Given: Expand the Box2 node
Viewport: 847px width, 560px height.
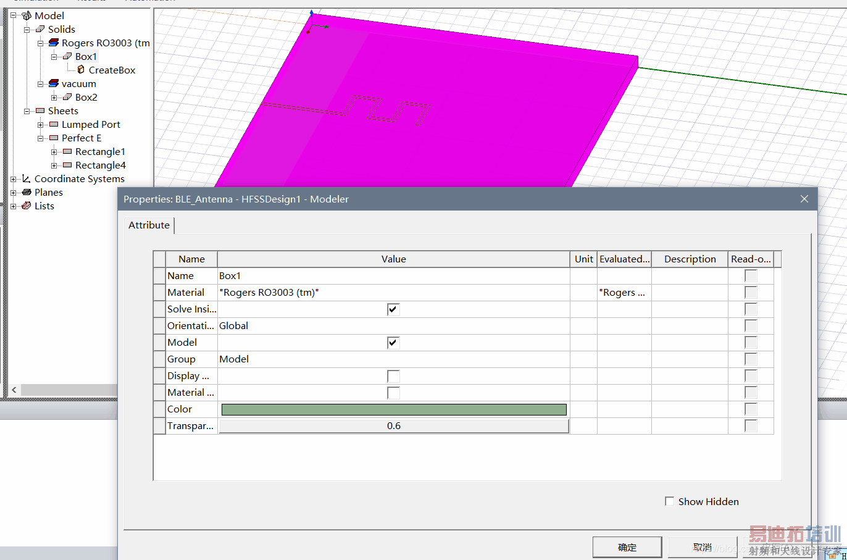Looking at the screenshot, I should (54, 98).
